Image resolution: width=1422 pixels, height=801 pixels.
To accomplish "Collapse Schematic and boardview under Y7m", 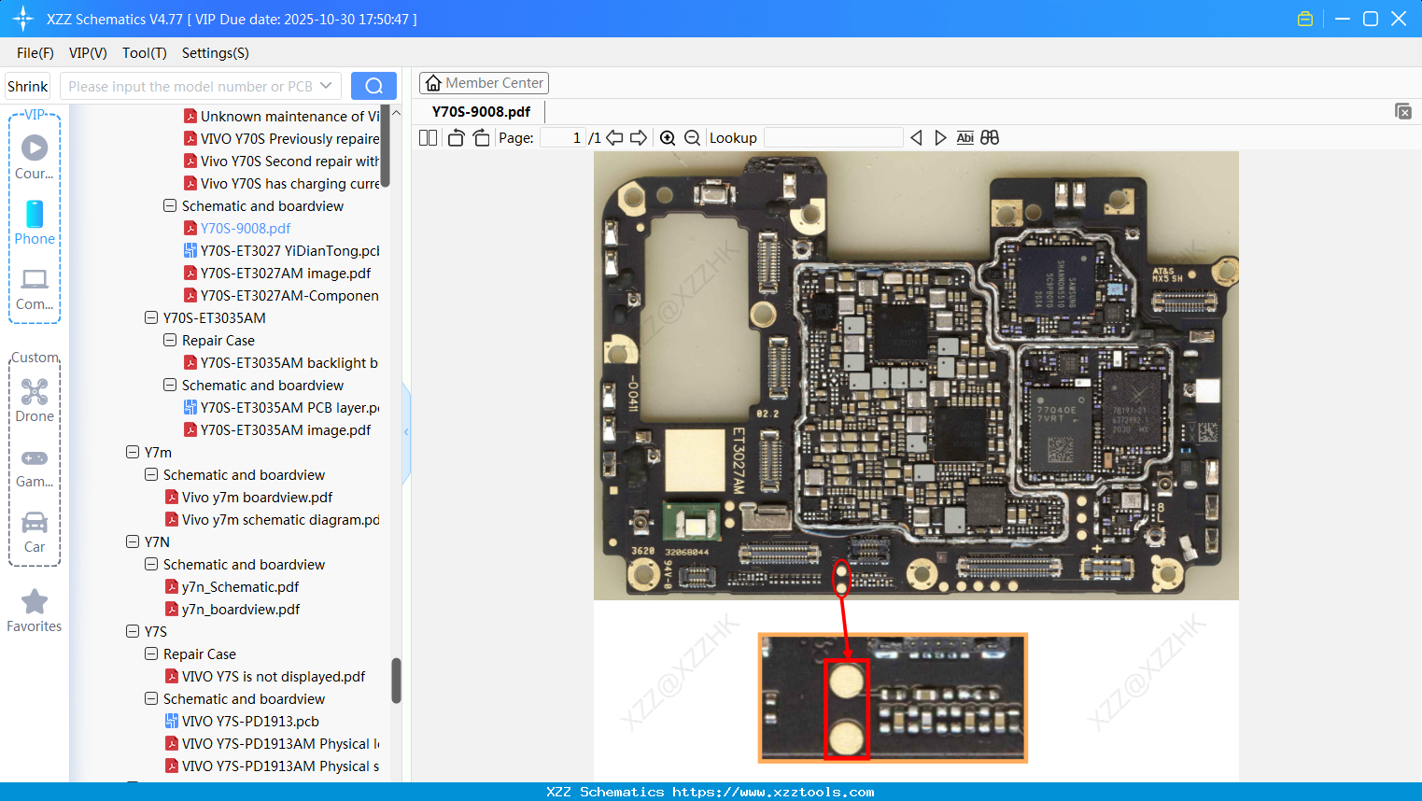I will click(151, 474).
